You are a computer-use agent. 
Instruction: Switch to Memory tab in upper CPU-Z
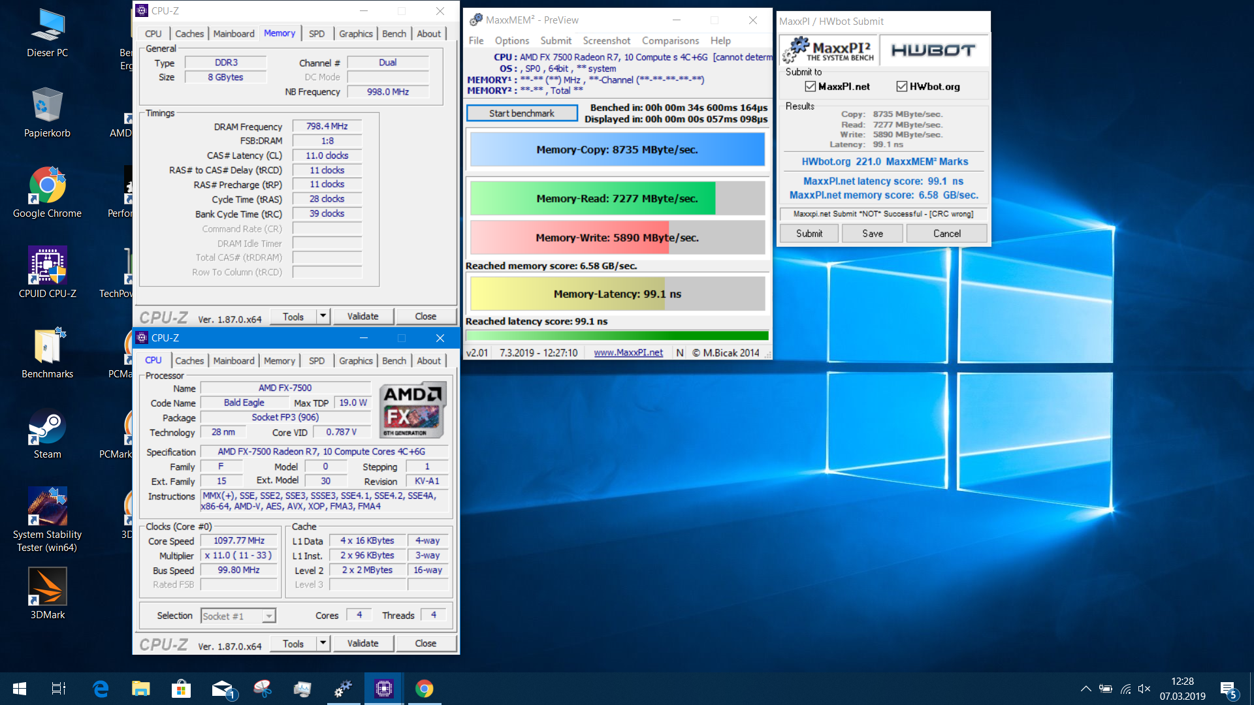(x=280, y=33)
